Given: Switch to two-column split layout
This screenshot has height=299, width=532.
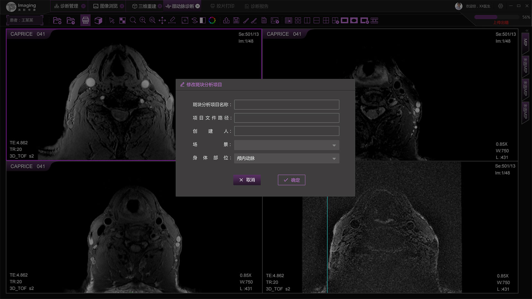Looking at the screenshot, I should 307,21.
